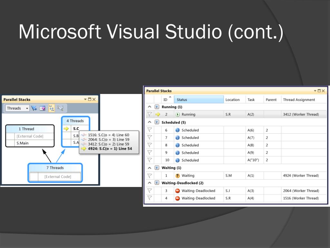Viewport: 330px width, 248px height.
Task: Collapse the Running (1) group
Action: tap(150, 107)
